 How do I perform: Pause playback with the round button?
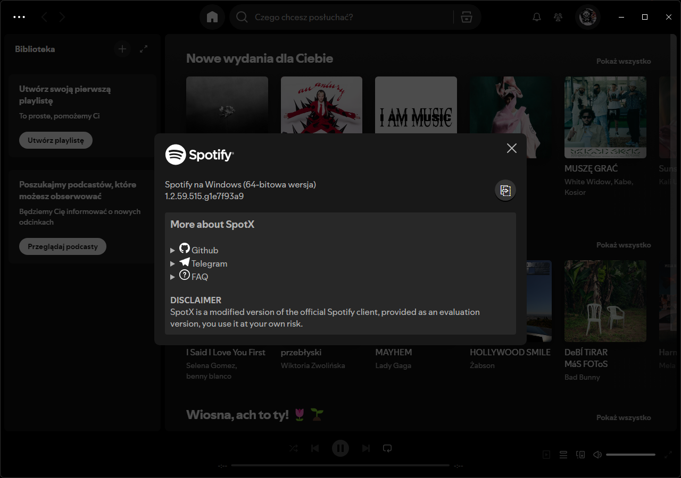point(340,448)
